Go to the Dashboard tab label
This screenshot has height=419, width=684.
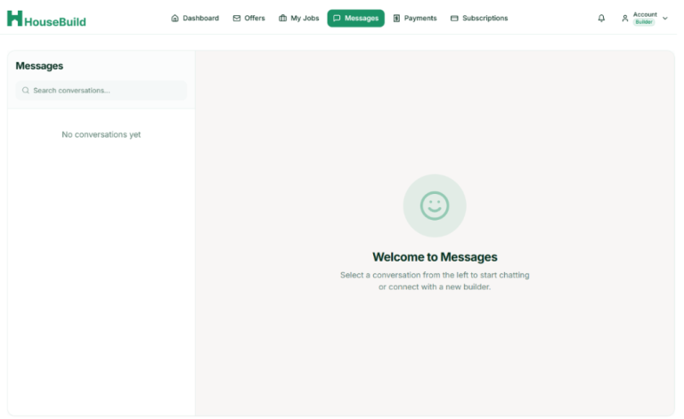pyautogui.click(x=200, y=18)
